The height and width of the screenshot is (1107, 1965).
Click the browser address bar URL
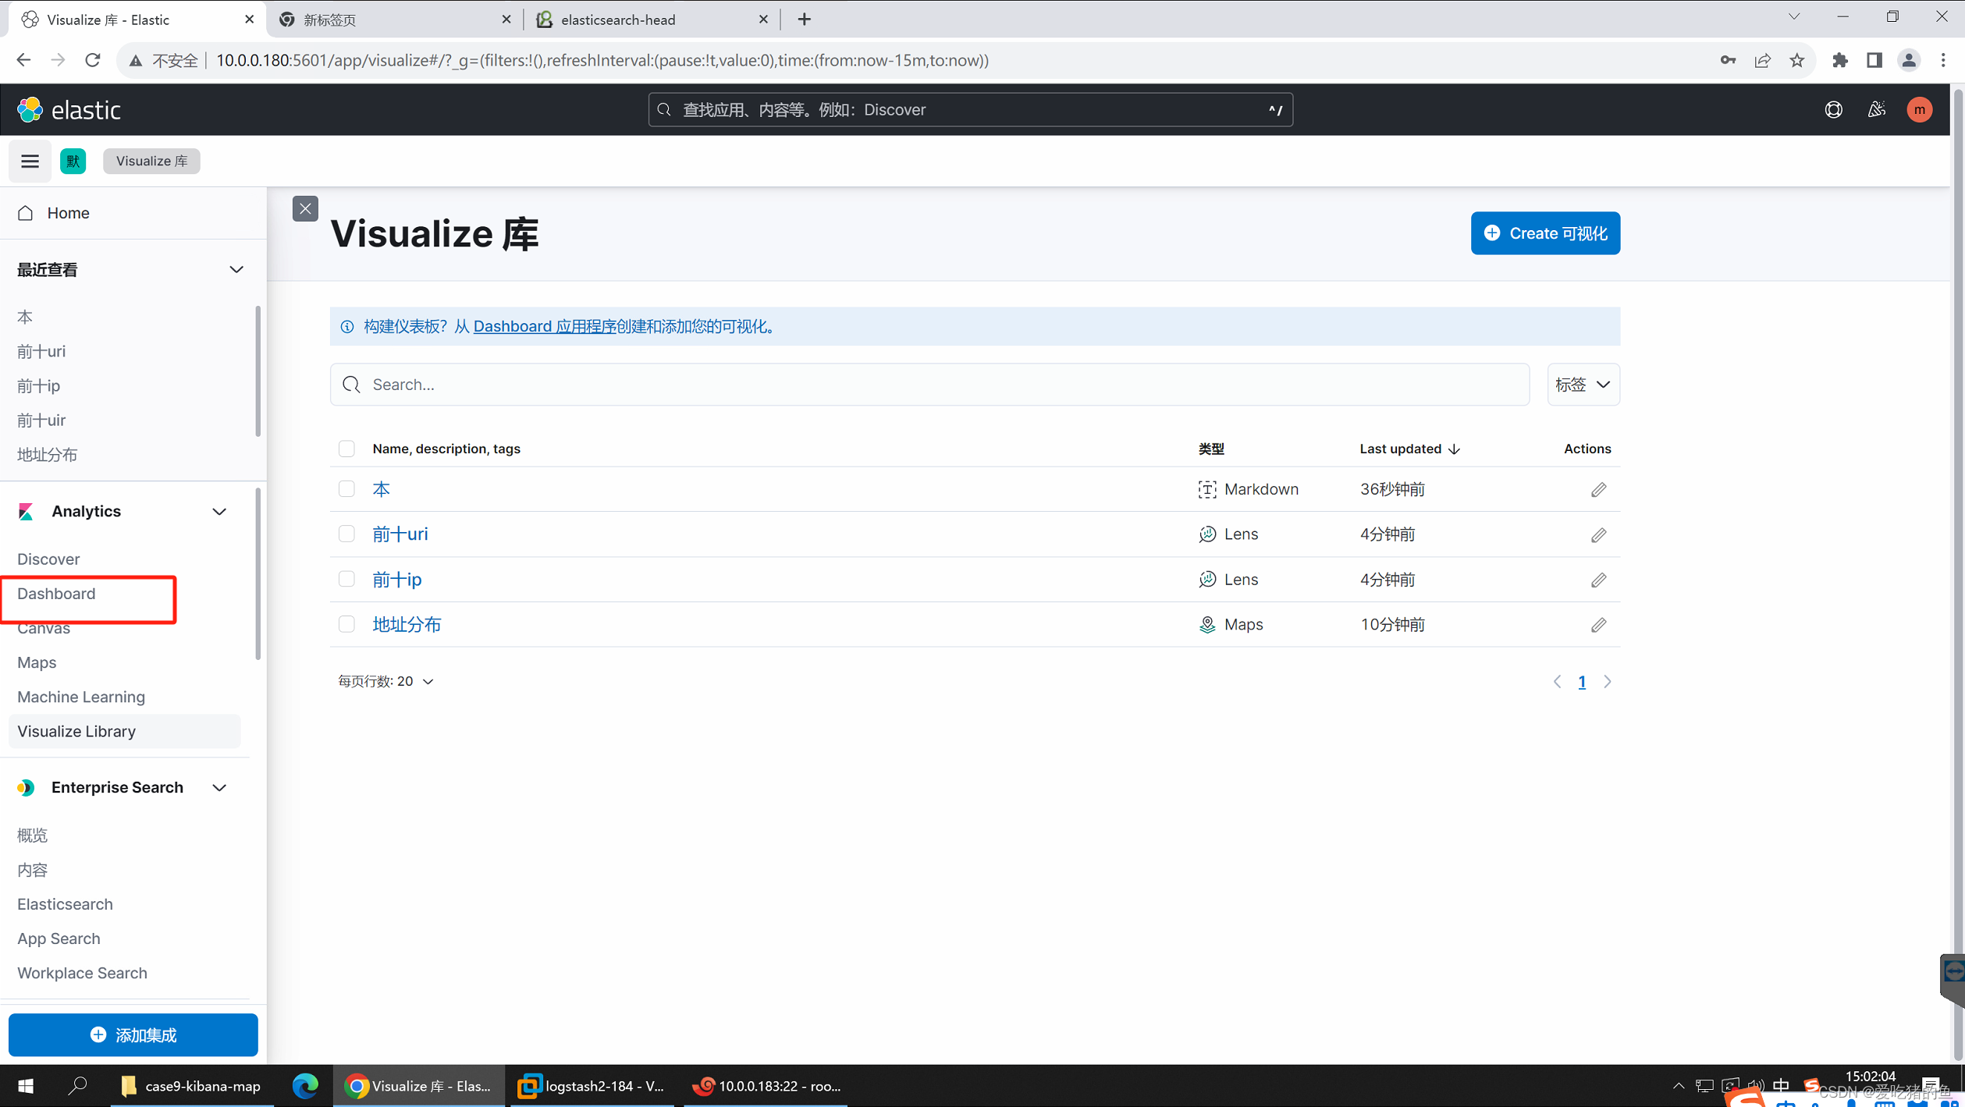[x=602, y=60]
